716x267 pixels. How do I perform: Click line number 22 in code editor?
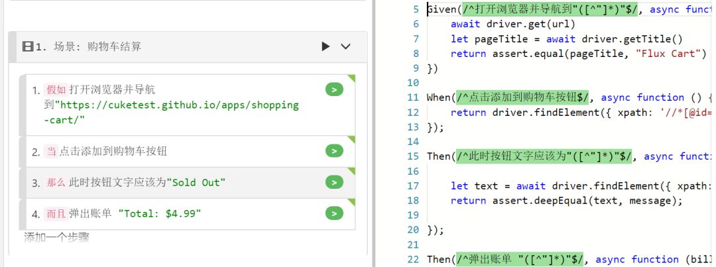[413, 259]
